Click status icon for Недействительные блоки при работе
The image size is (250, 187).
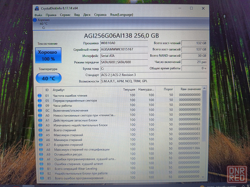[x=42, y=173]
